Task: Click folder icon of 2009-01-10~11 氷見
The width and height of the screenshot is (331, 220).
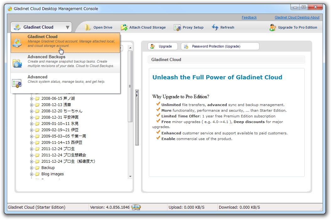Action: (37, 124)
